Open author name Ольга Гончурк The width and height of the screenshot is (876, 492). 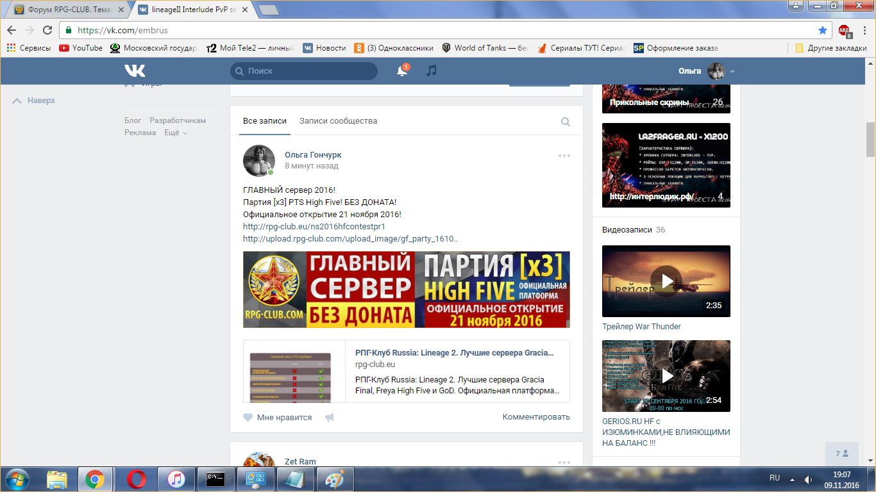[313, 155]
